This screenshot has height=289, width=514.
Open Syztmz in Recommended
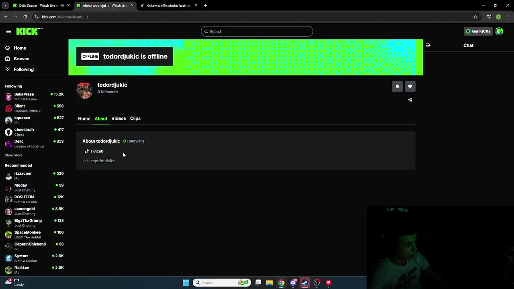click(x=34, y=258)
